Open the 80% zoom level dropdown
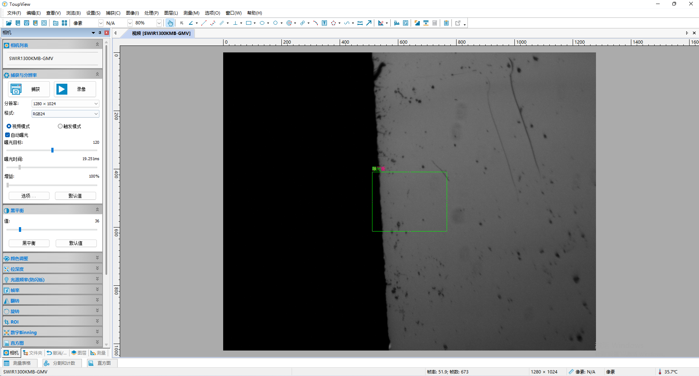This screenshot has height=376, width=699. (x=159, y=23)
